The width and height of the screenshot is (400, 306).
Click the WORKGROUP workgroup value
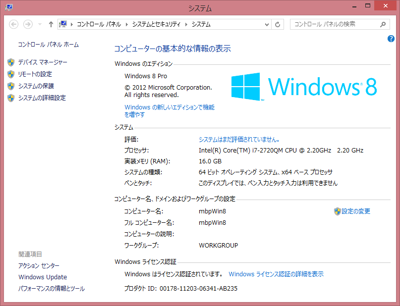[218, 246]
